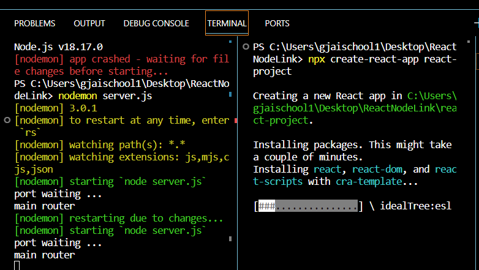Click the 'watching path(s): *.*' line

100,144
